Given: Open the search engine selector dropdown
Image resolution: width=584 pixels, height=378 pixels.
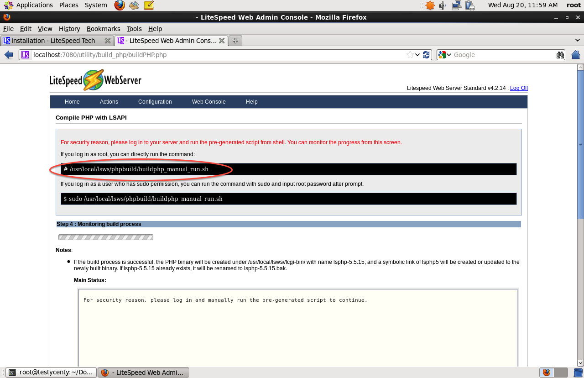Looking at the screenshot, I should point(449,55).
